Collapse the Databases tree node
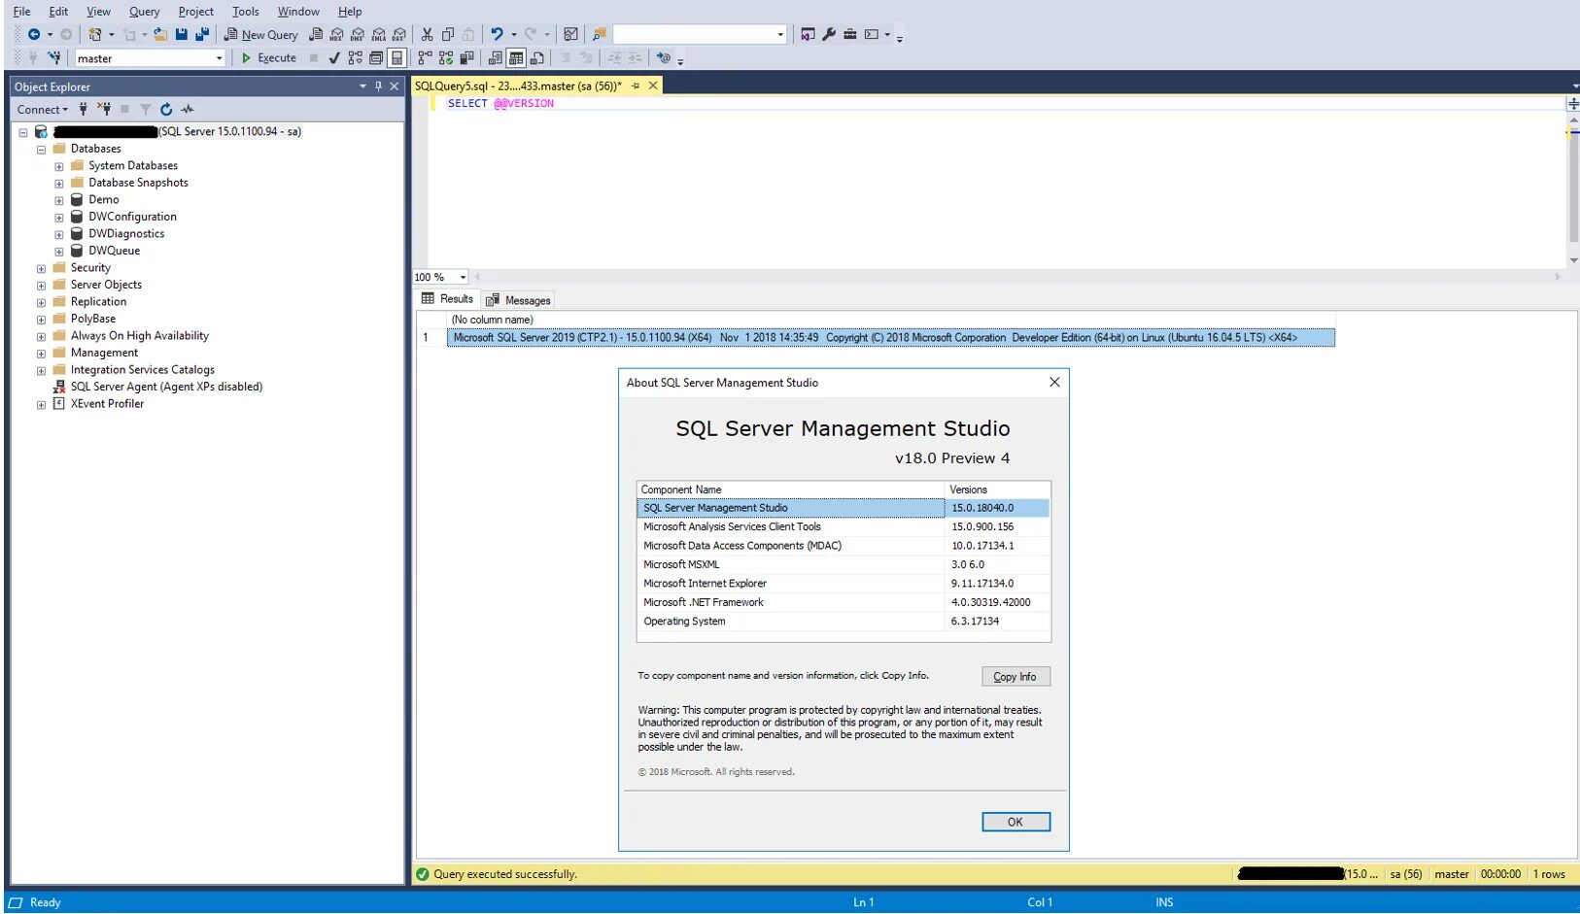This screenshot has width=1580, height=914. coord(41,150)
